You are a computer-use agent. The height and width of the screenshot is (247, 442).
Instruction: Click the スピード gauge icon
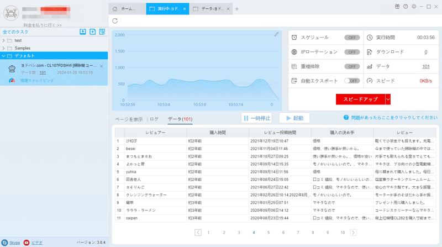(370, 81)
